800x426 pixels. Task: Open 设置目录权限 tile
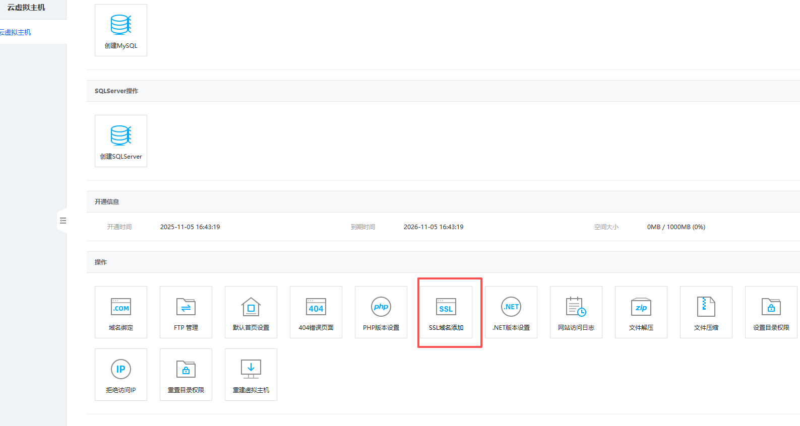coord(771,312)
